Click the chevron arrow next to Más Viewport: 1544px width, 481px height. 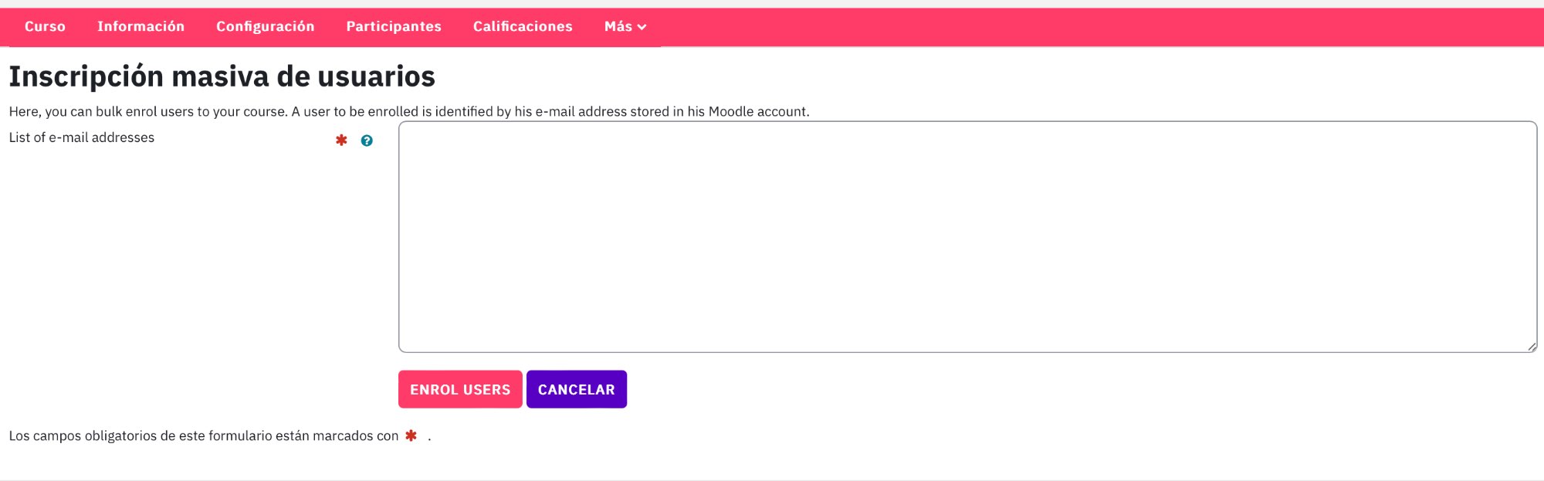[642, 27]
